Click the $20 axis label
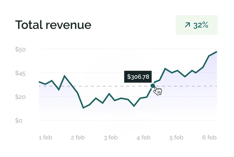Viewport: 234px width, 157px height. 21,97
